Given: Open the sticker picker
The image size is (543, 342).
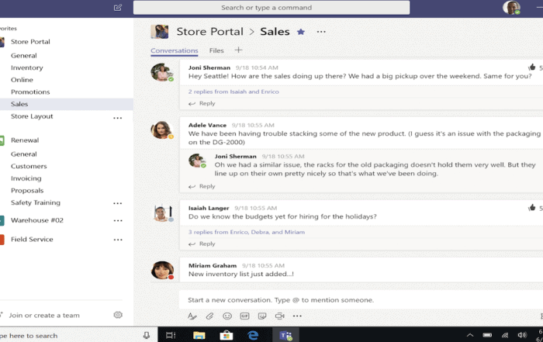Looking at the screenshot, I should (x=262, y=316).
